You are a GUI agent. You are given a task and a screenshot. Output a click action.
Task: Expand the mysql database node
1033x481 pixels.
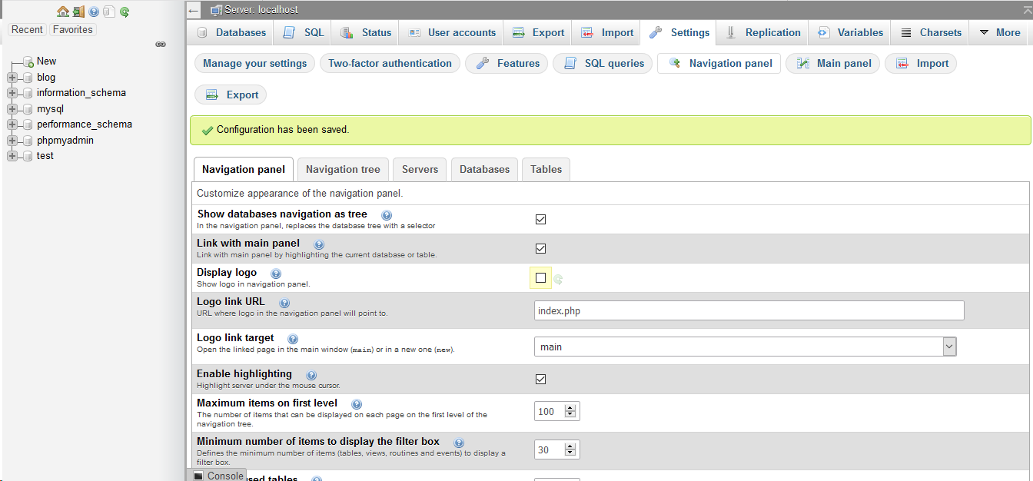12,108
